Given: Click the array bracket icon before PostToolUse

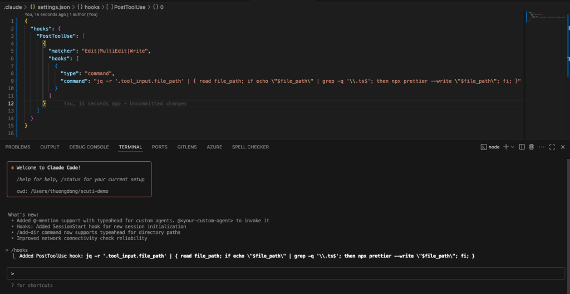Looking at the screenshot, I should pos(110,7).
